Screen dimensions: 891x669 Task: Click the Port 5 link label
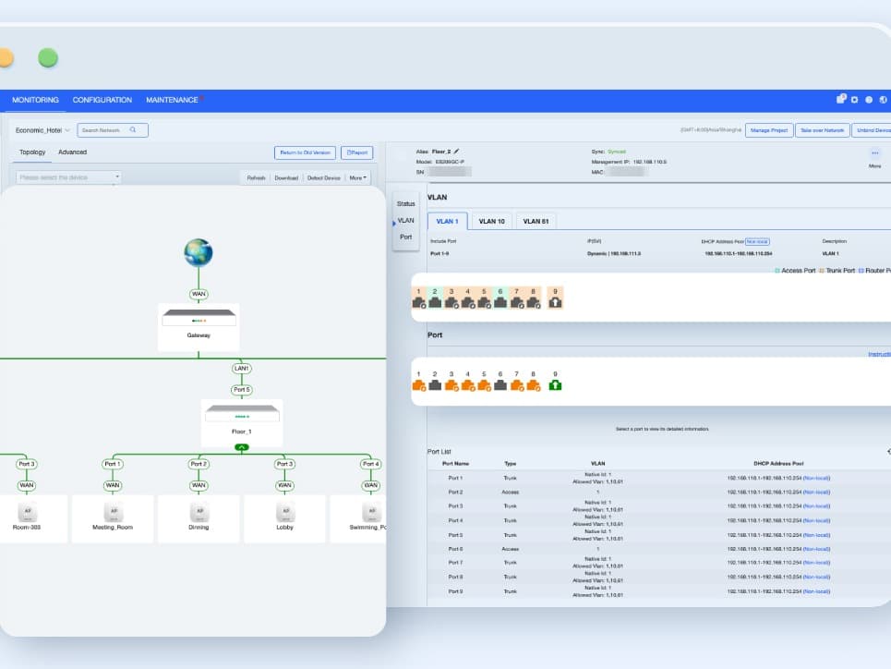242,390
